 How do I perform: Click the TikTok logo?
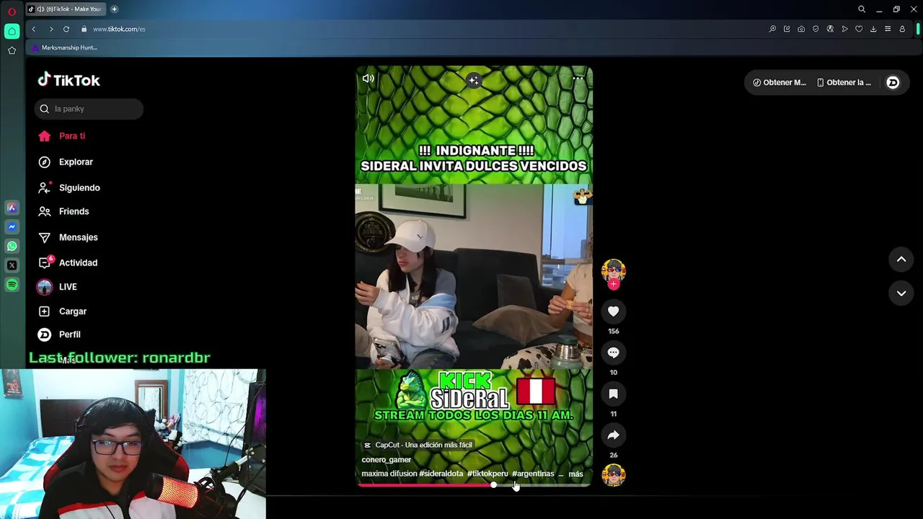coord(69,80)
